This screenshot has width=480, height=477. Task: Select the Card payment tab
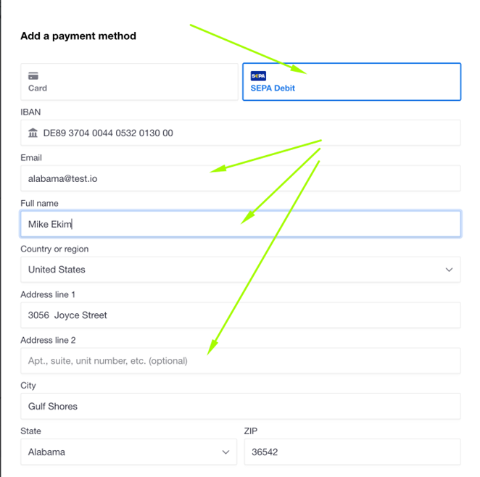click(129, 82)
